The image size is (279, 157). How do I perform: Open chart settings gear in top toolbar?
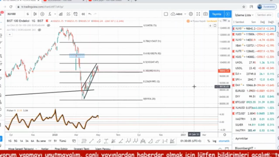tap(191, 14)
